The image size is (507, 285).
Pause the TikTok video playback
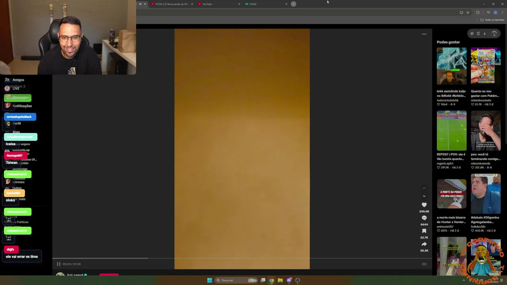[x=59, y=264]
